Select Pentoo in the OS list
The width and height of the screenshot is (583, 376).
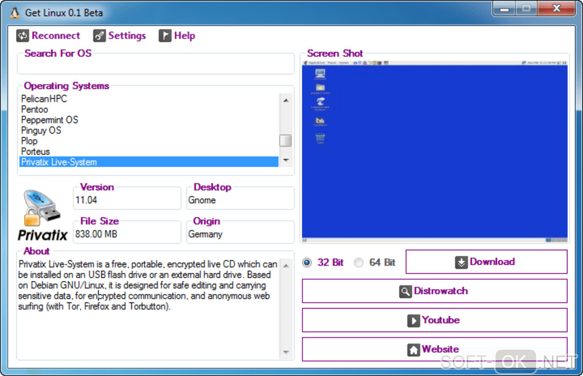pos(149,109)
